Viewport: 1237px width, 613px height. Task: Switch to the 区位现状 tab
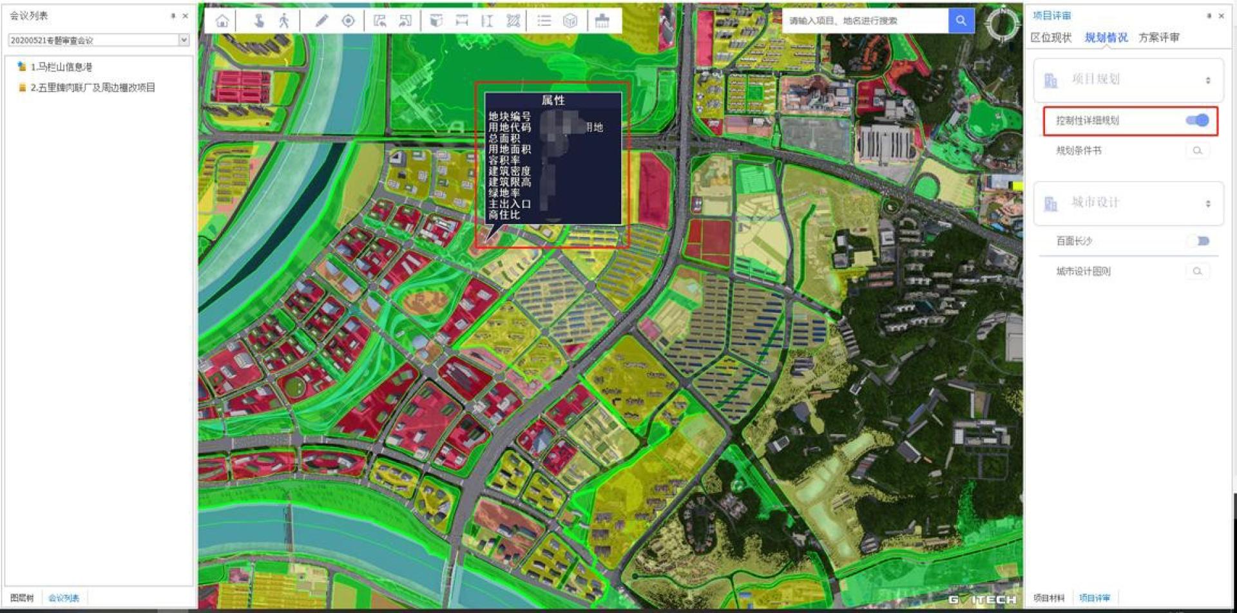click(1051, 37)
